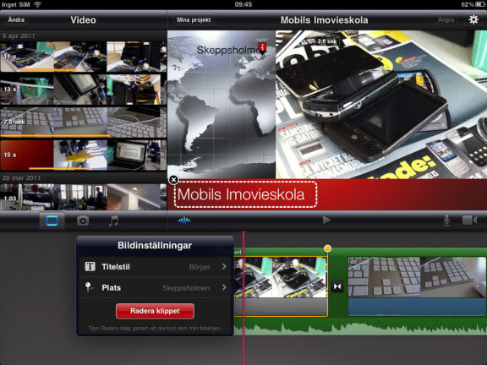The image size is (487, 365).
Task: Tap the yellow clip trim handle
Action: tap(327, 248)
